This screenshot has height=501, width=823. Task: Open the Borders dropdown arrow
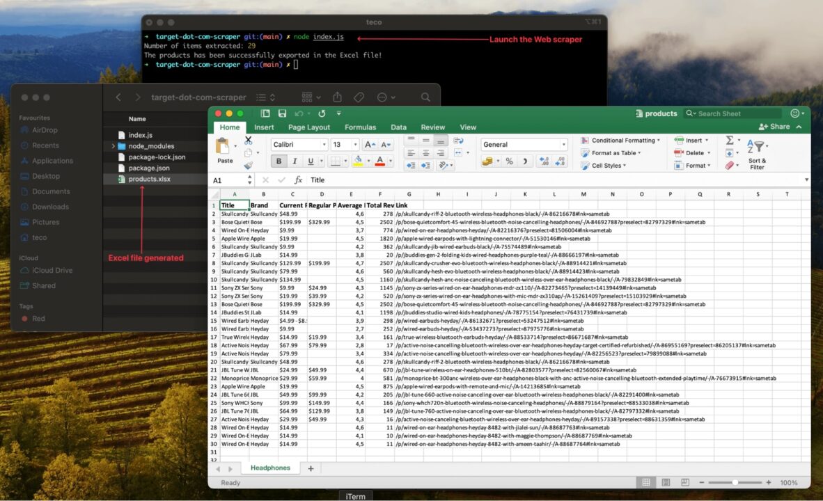click(345, 161)
